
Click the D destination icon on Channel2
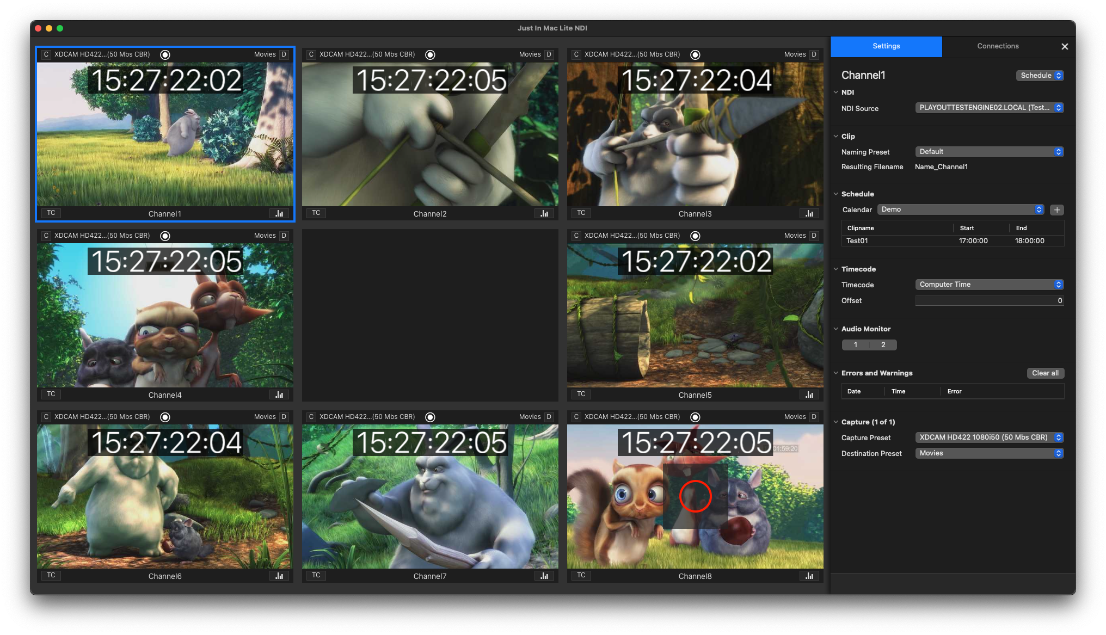click(549, 54)
